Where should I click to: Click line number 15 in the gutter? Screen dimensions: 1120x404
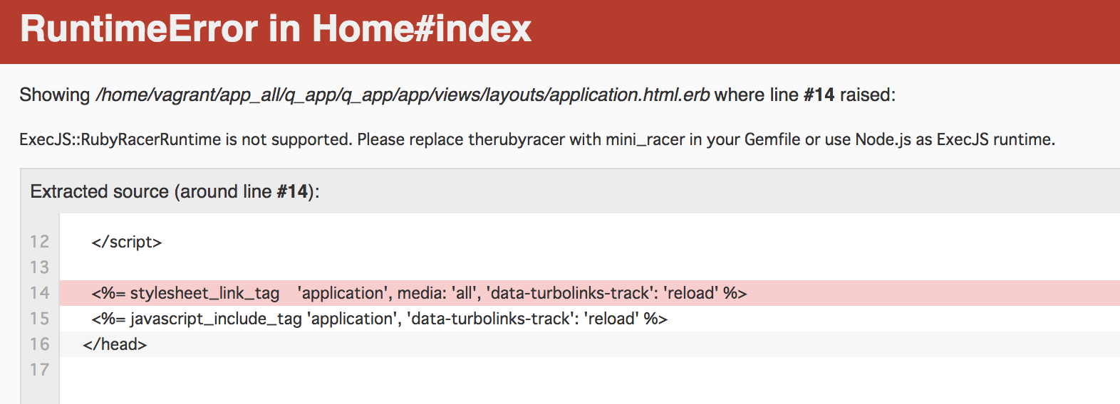tap(40, 319)
